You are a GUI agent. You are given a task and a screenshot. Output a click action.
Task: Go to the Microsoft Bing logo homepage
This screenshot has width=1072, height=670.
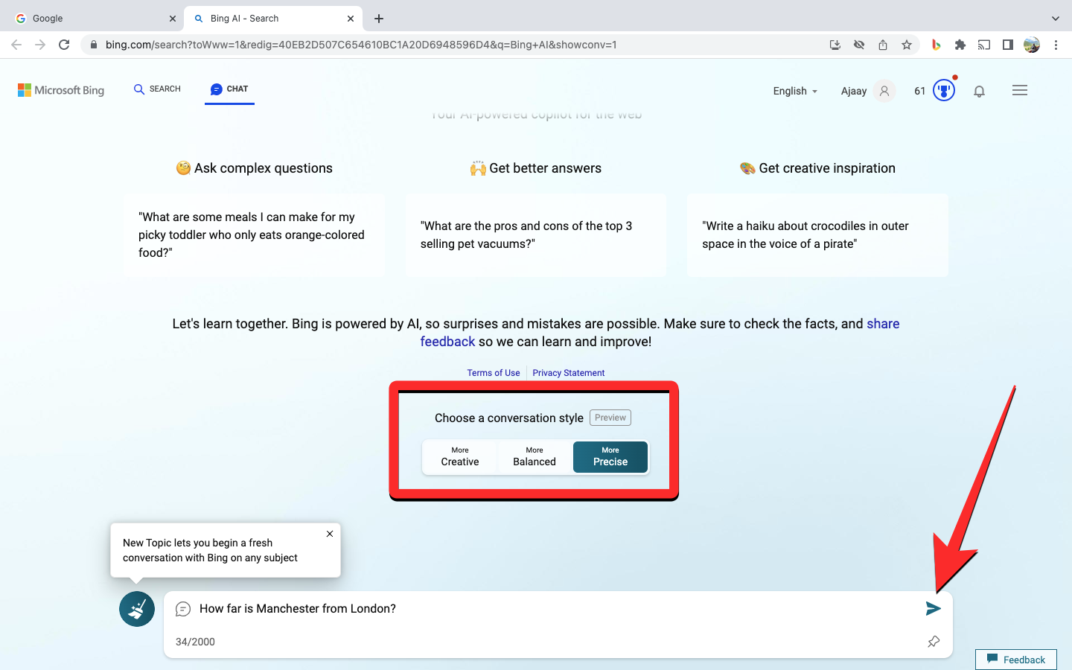click(x=61, y=90)
